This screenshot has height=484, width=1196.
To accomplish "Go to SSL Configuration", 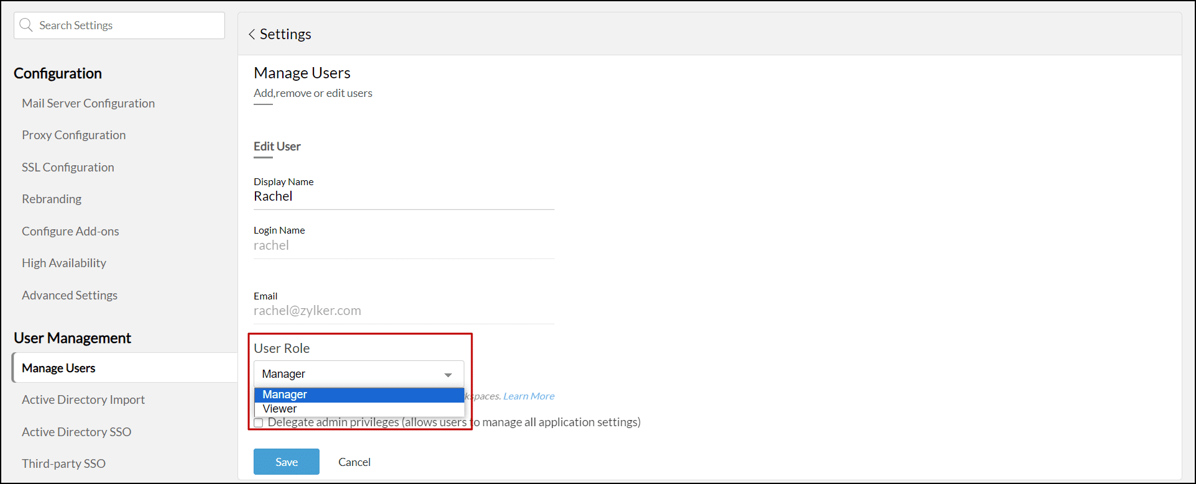I will (68, 167).
